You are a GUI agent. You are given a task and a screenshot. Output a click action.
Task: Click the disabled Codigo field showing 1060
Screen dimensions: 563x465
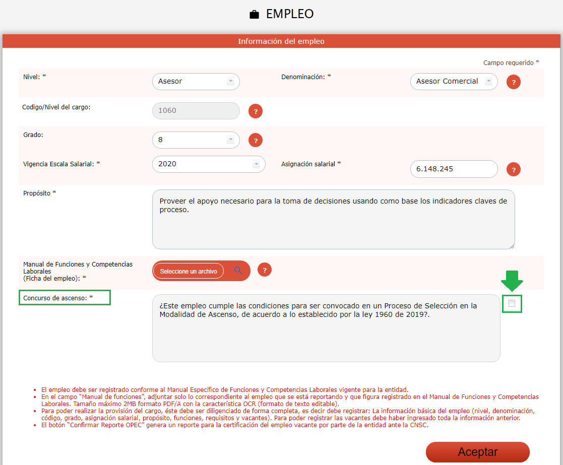click(x=196, y=111)
